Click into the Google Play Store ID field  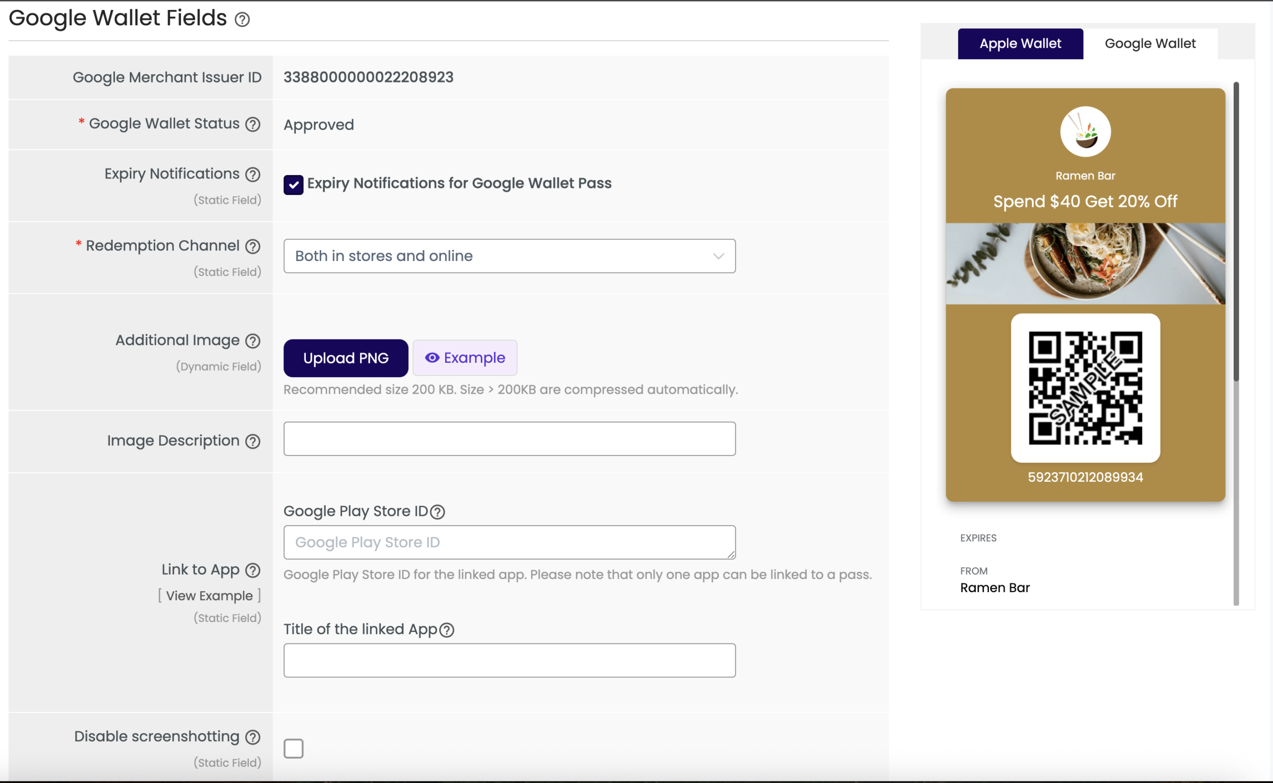tap(510, 542)
